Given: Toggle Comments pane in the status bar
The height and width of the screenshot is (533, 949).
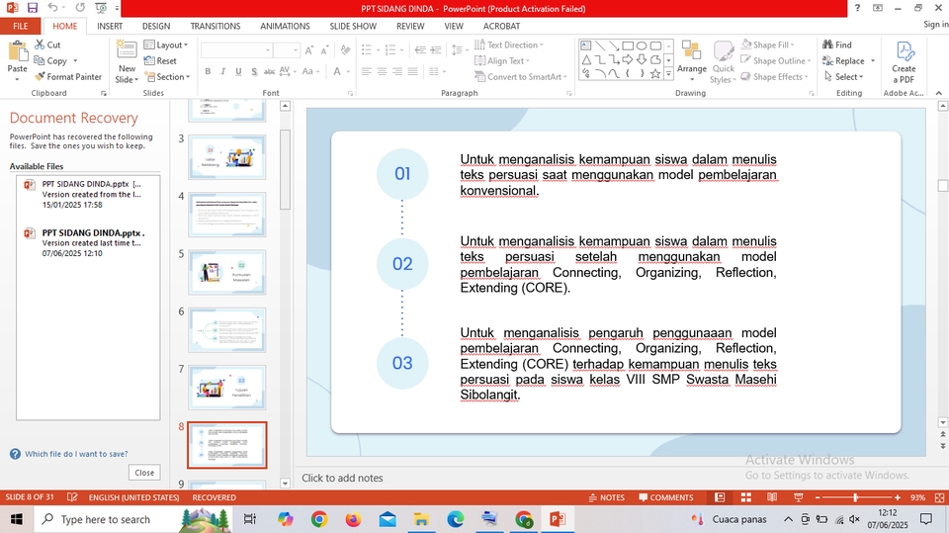Looking at the screenshot, I should pyautogui.click(x=665, y=497).
